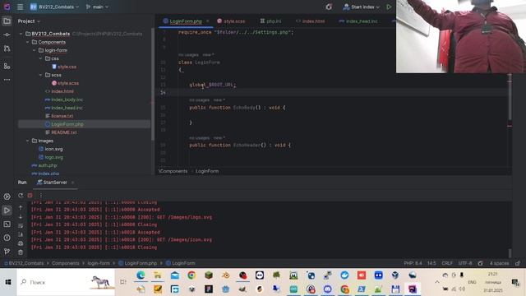
Task: Open the BV212_Combats project dropdown
Action: tap(54, 7)
